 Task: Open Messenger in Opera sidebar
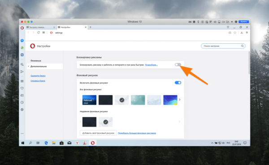[22, 41]
